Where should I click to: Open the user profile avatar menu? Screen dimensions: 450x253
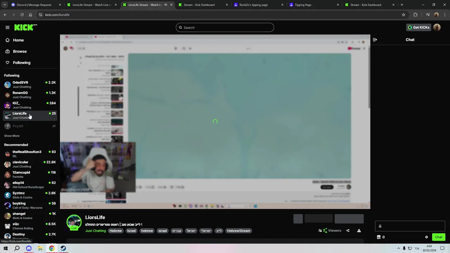tap(437, 27)
